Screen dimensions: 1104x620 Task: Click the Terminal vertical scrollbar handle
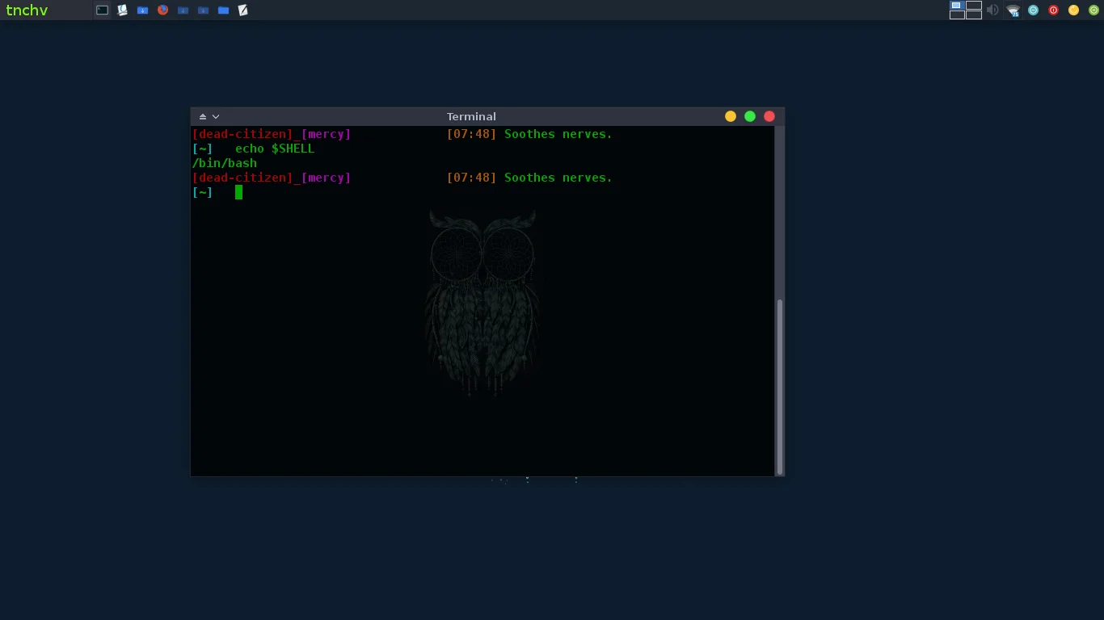(779, 387)
